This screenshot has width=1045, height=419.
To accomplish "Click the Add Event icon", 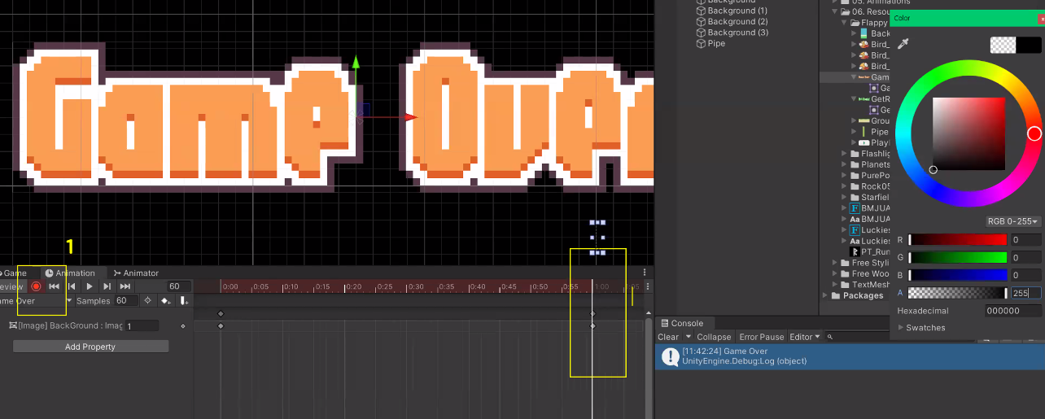I will [184, 301].
